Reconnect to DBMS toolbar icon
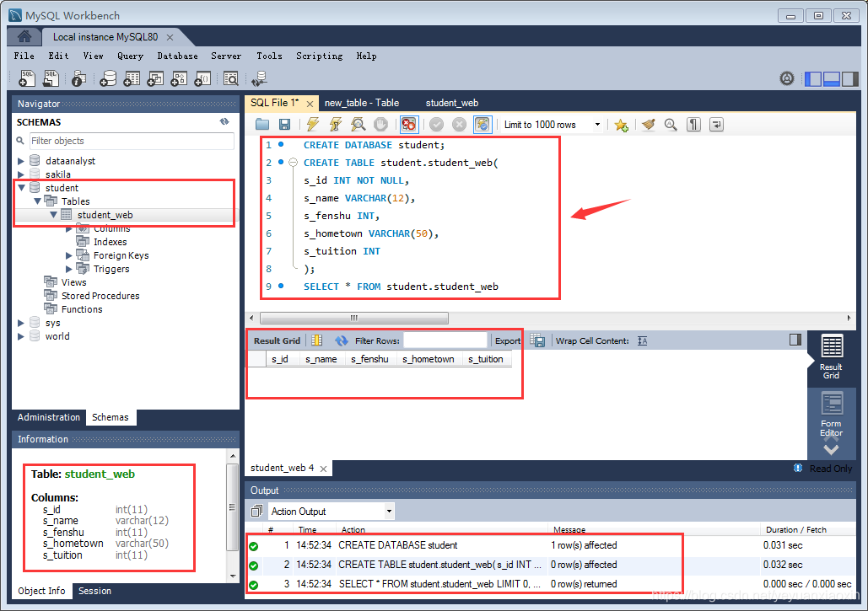This screenshot has height=611, width=868. tap(259, 78)
